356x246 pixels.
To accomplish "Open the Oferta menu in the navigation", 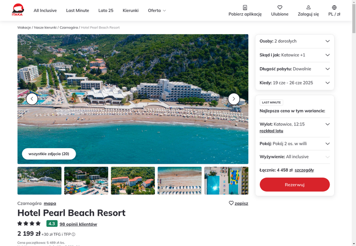I will [157, 10].
